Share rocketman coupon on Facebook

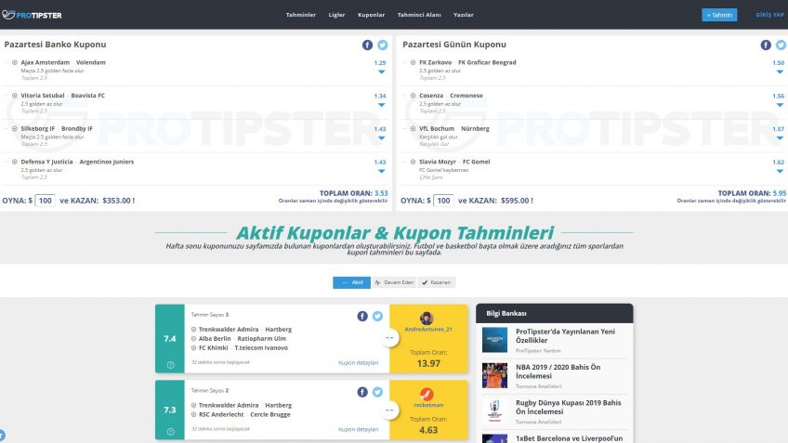pos(362,392)
